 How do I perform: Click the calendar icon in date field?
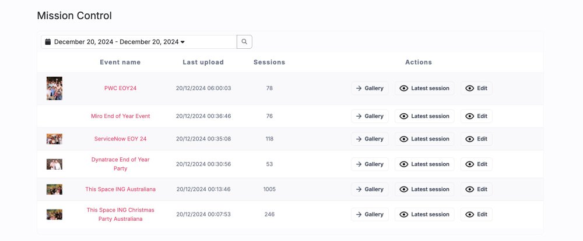coord(48,42)
